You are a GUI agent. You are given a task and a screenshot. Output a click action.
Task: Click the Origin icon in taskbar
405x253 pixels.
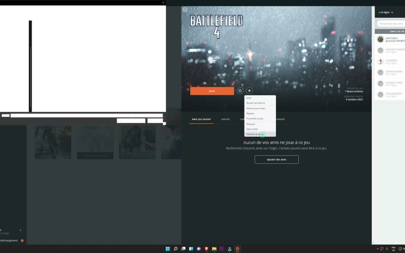(237, 249)
